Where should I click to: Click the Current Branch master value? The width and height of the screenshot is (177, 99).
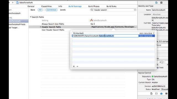[x=155, y=82]
